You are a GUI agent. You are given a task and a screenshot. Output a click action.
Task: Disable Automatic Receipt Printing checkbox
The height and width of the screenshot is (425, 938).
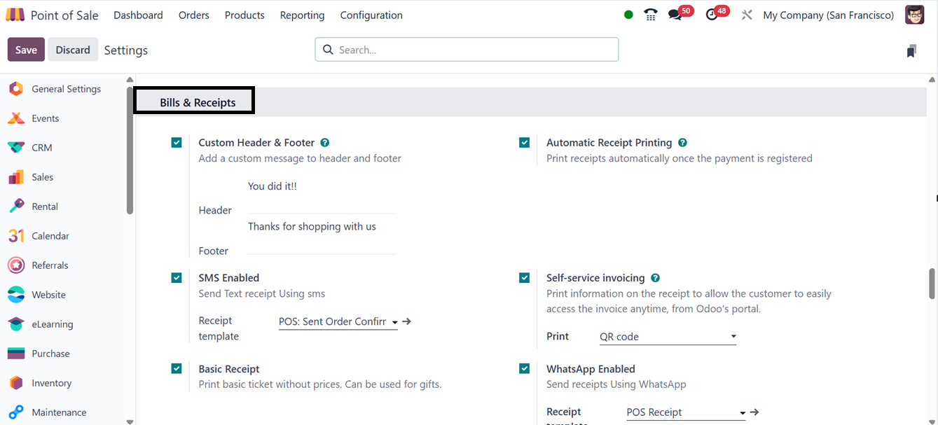[x=524, y=143]
